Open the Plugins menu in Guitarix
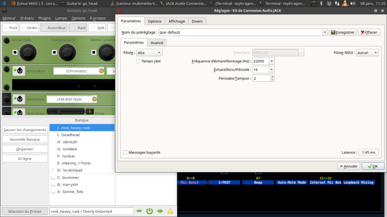This screenshot has height=217, width=387. coord(45,18)
